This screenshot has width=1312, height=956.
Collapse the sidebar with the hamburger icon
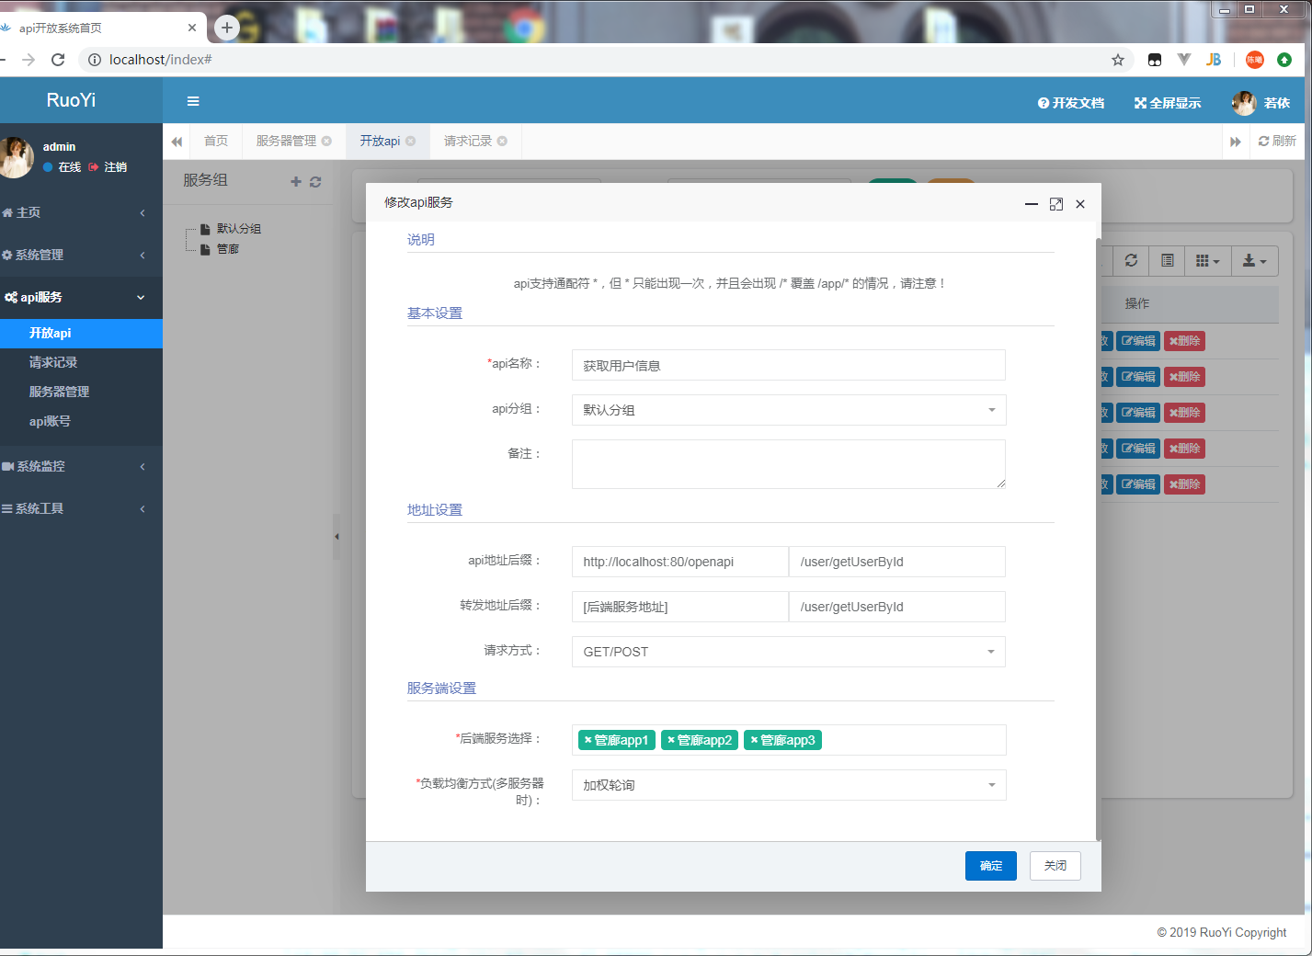click(193, 101)
